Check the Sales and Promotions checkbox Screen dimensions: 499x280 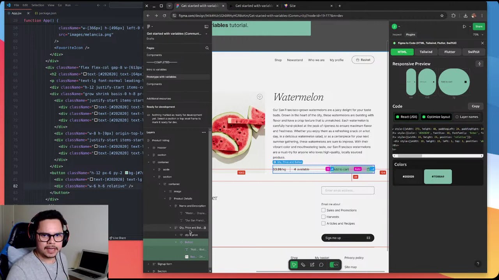point(323,210)
